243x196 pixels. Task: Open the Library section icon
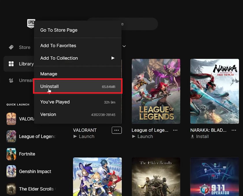pos(11,64)
